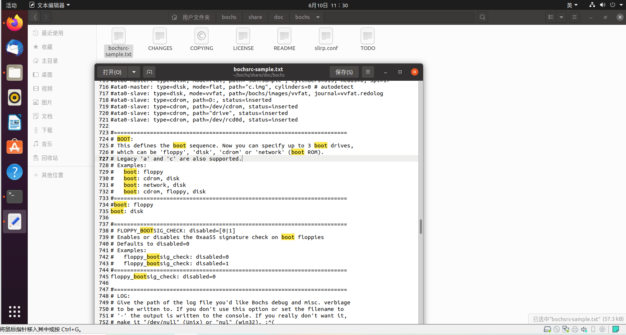Open the Files manager dock icon
626x335 pixels.
point(15,73)
